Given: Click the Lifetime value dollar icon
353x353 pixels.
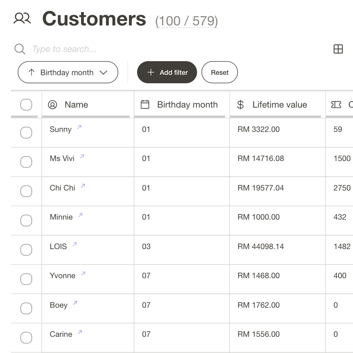Looking at the screenshot, I should pyautogui.click(x=241, y=105).
